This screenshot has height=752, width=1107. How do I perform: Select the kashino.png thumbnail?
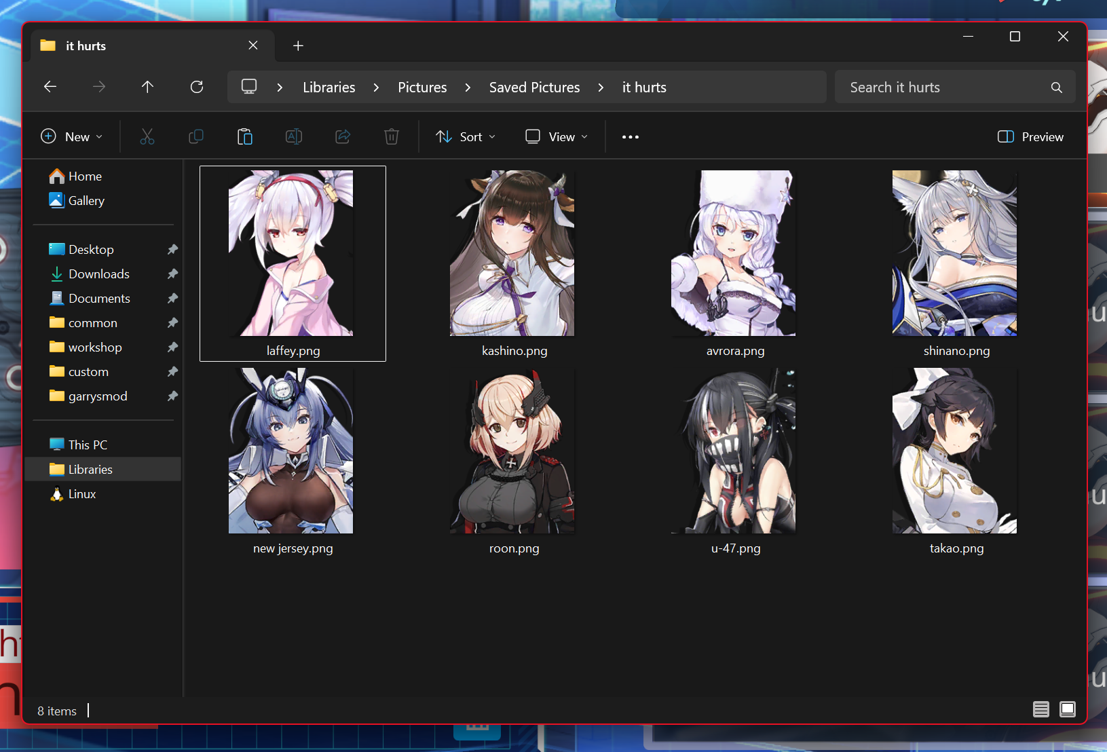tap(512, 253)
